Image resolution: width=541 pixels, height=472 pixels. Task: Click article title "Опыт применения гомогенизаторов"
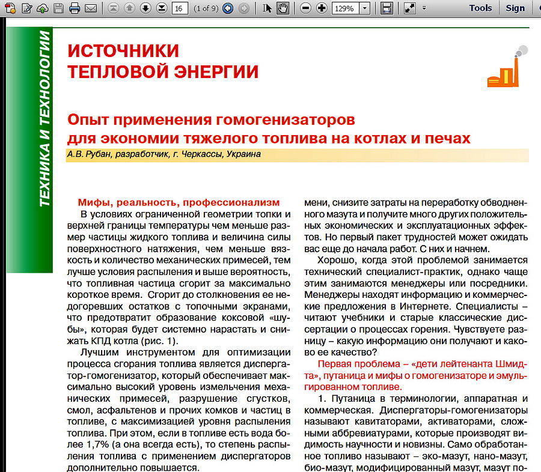211,120
